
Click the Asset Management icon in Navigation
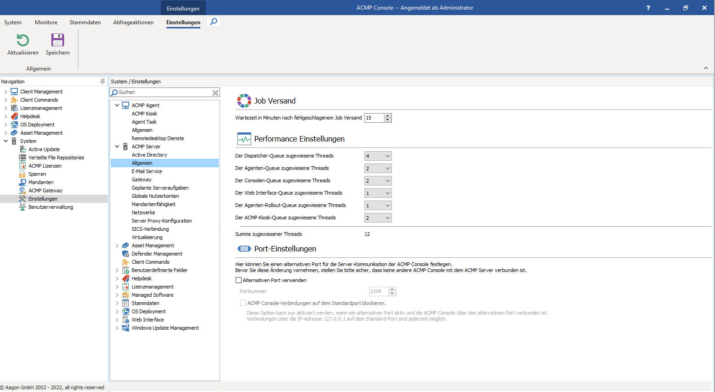(14, 133)
